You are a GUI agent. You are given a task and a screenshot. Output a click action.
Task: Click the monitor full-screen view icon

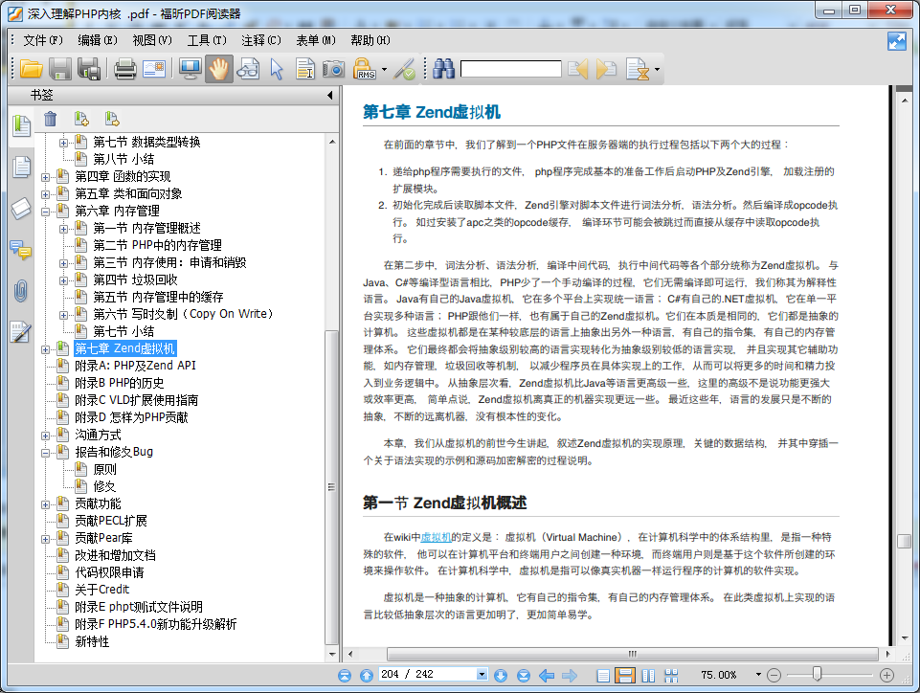pos(191,69)
